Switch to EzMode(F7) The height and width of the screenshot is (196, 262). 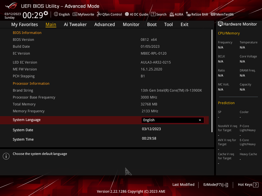click(215, 185)
